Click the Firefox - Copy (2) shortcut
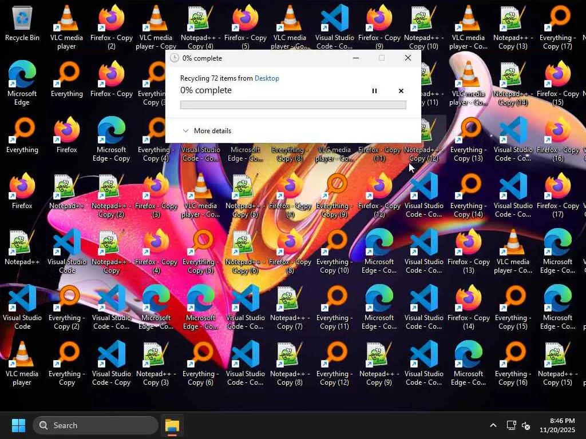This screenshot has height=439, width=586. click(112, 27)
